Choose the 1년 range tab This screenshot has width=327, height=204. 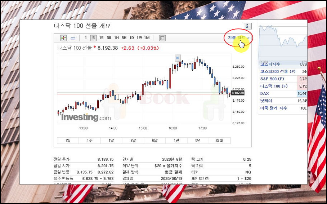point(176,141)
